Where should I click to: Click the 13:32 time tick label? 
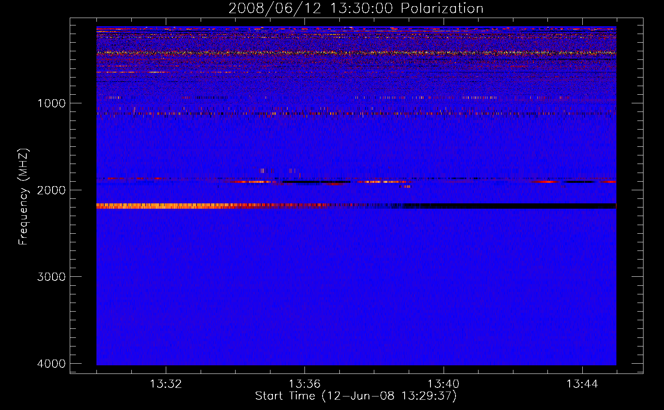[166, 384]
